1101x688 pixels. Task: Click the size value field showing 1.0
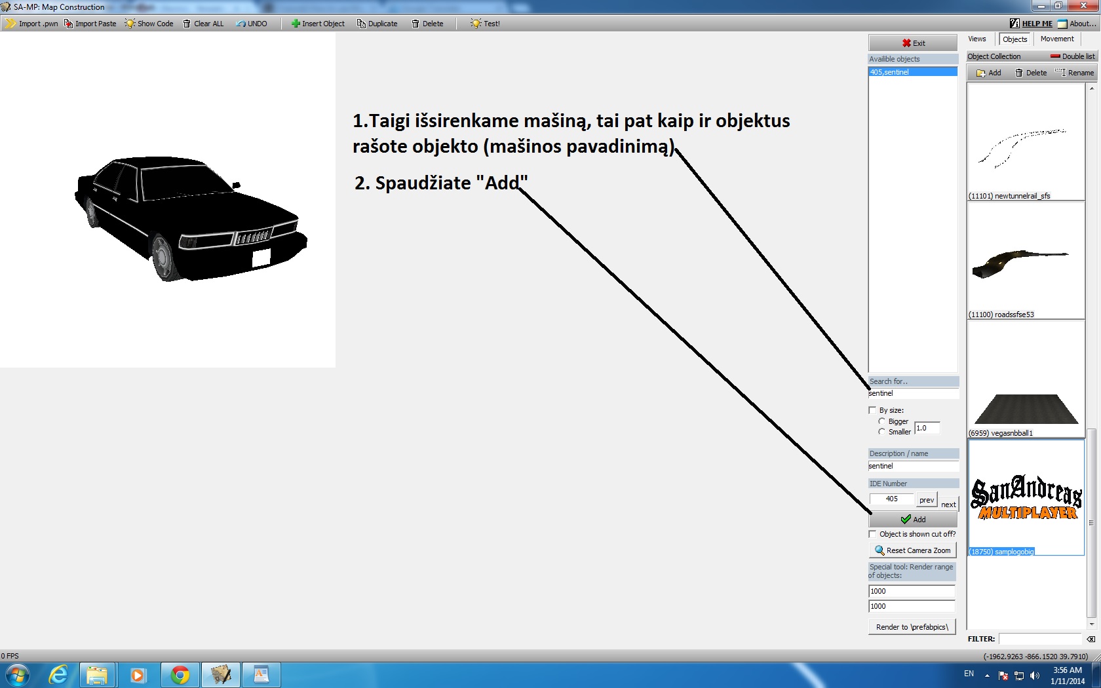(x=927, y=428)
